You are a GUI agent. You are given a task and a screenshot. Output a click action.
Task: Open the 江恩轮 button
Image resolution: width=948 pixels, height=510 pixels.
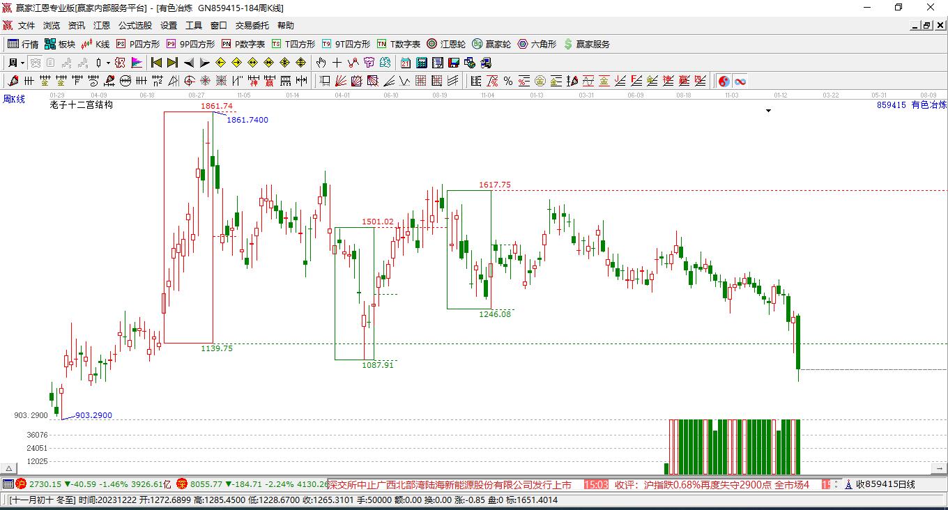pos(446,44)
